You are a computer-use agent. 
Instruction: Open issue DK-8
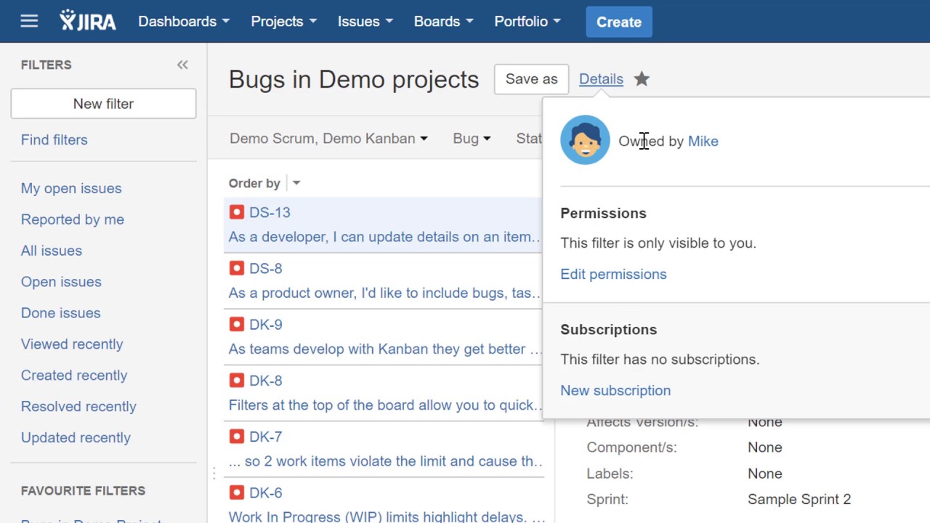pyautogui.click(x=265, y=380)
